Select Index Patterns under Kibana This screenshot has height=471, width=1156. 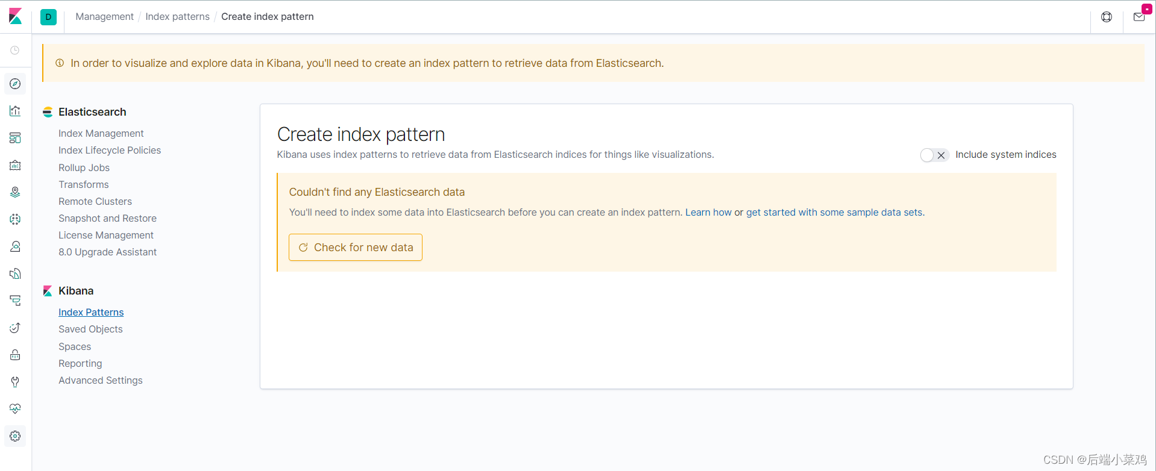[91, 313]
